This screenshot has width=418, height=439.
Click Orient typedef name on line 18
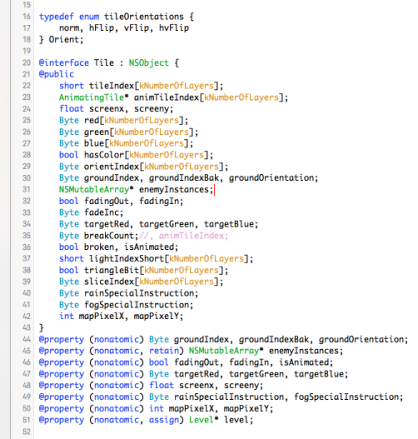64,39
